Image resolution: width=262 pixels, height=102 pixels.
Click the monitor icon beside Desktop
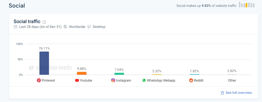89,27
